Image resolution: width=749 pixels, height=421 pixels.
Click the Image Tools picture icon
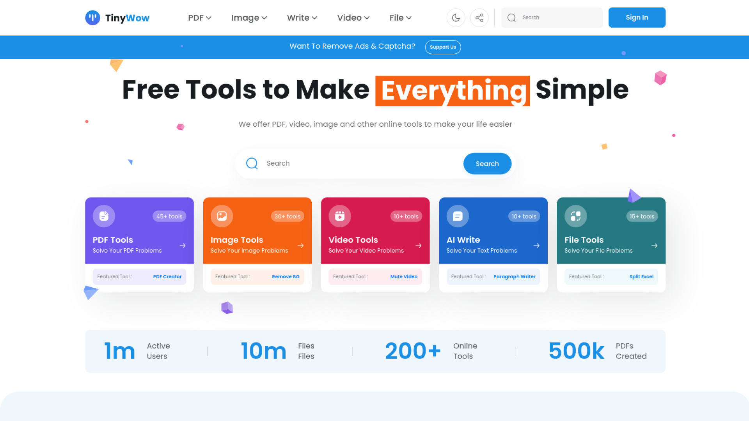coord(222,216)
